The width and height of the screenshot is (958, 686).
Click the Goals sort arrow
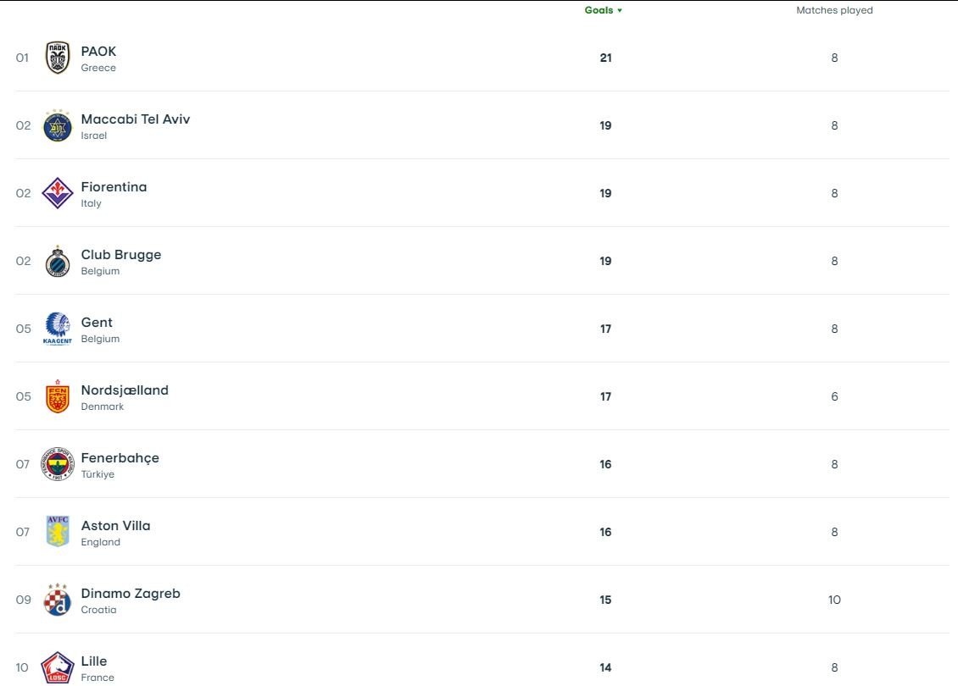point(620,11)
